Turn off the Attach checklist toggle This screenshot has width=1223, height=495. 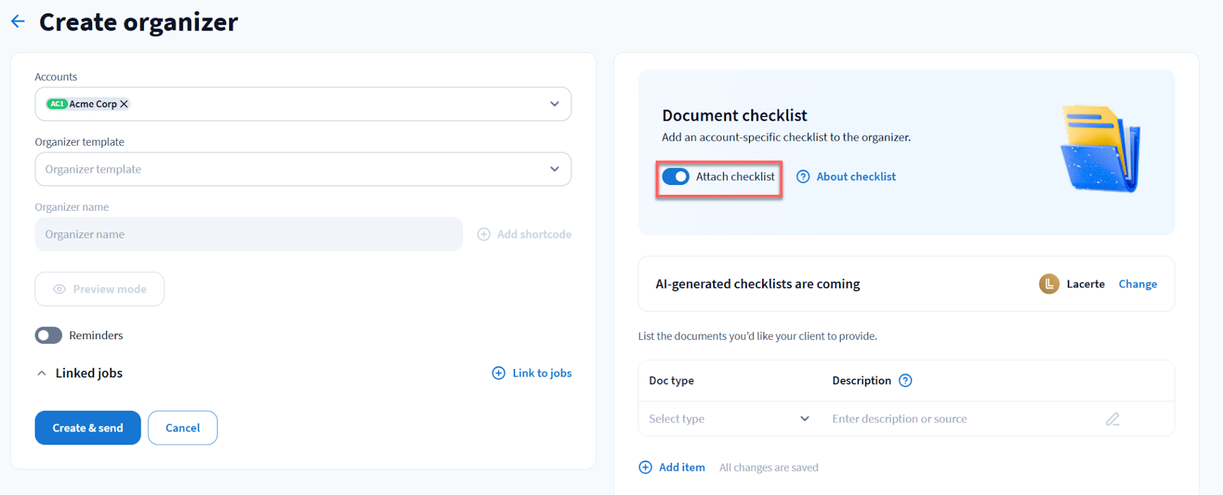coord(676,176)
